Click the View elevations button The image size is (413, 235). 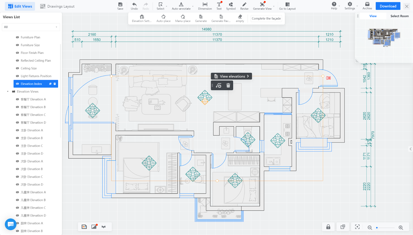[x=232, y=76]
